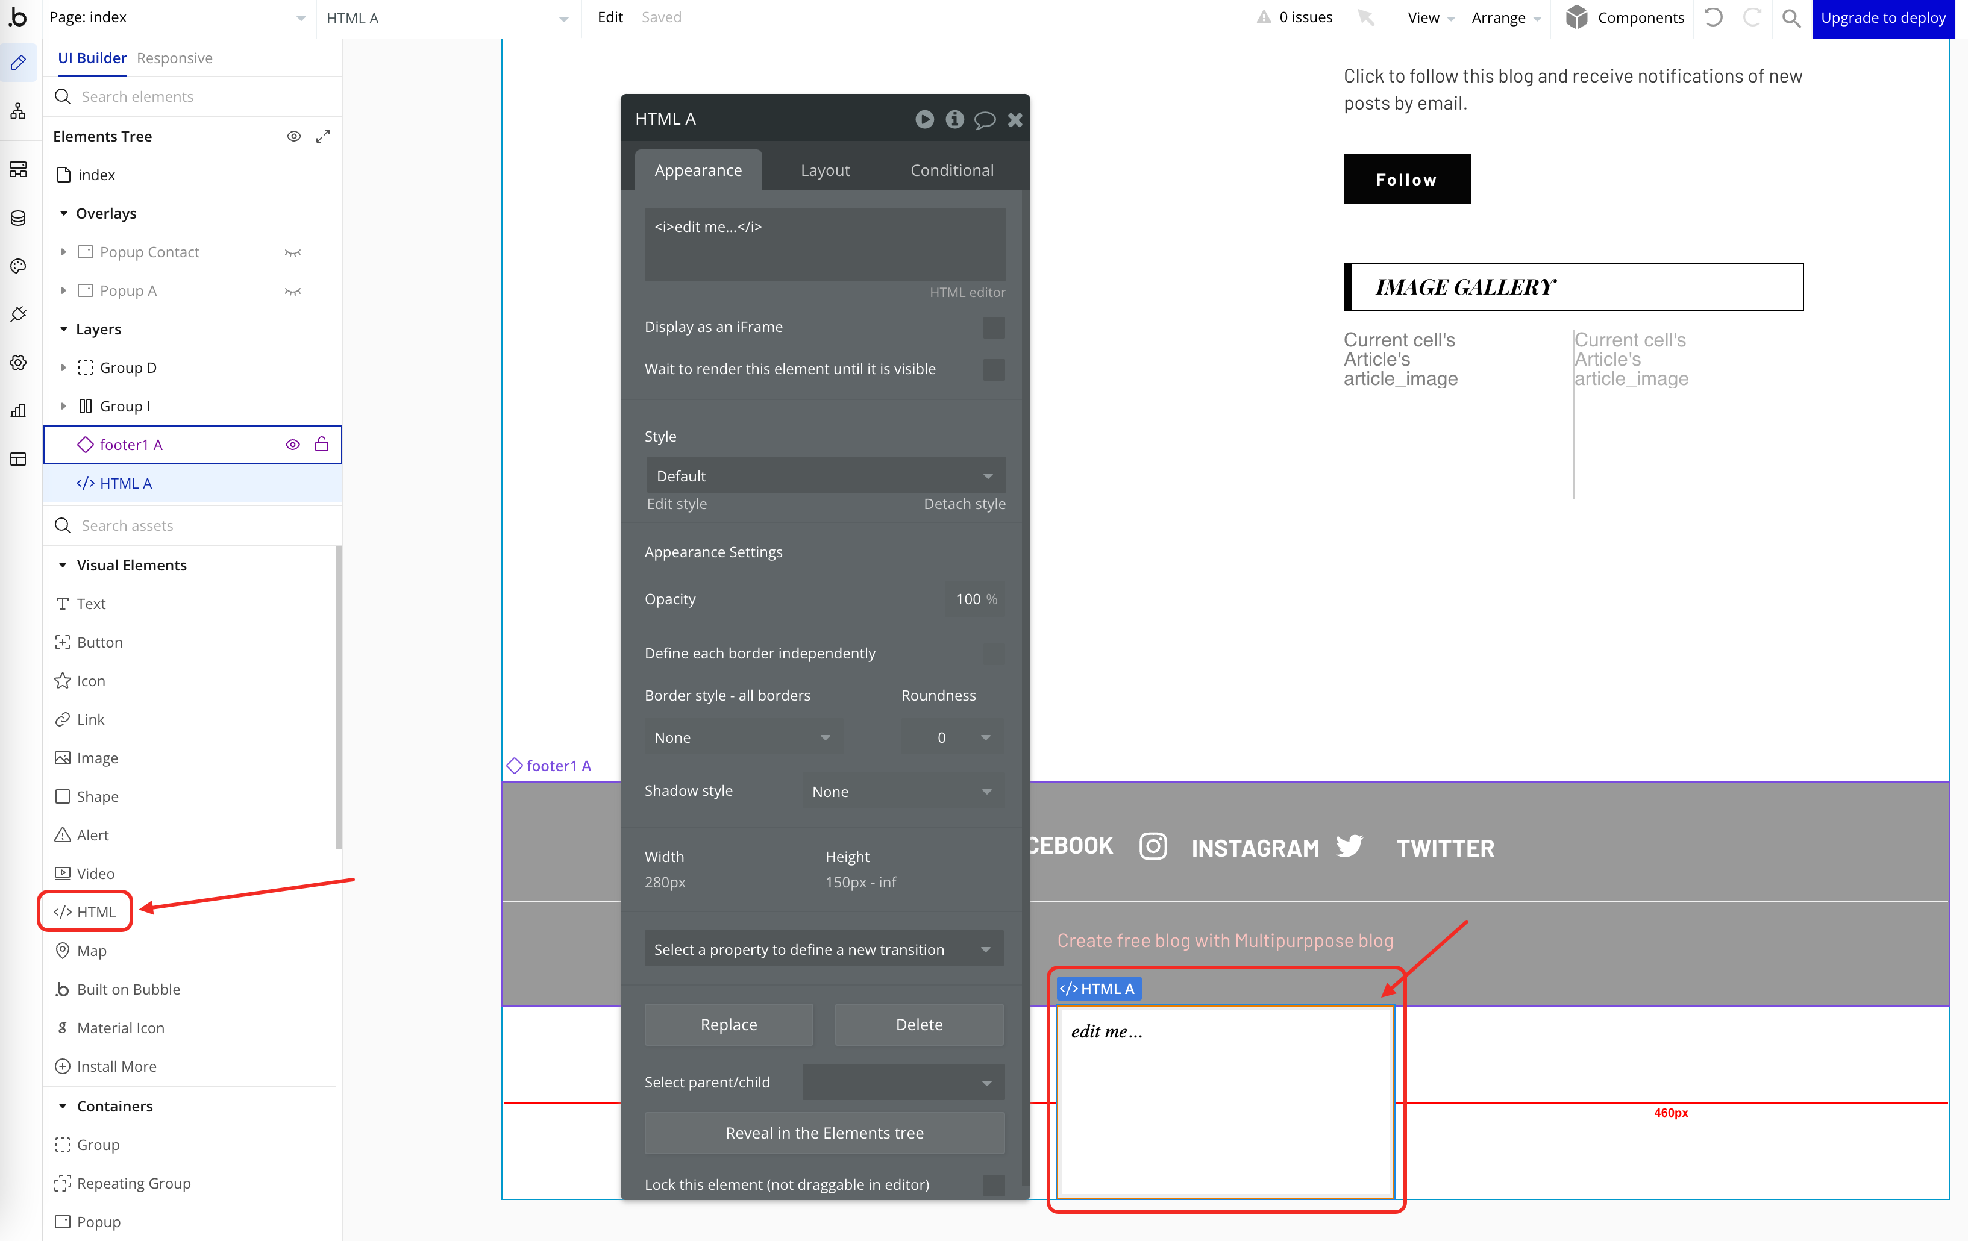
Task: Expand Group D in elements tree
Action: point(63,367)
